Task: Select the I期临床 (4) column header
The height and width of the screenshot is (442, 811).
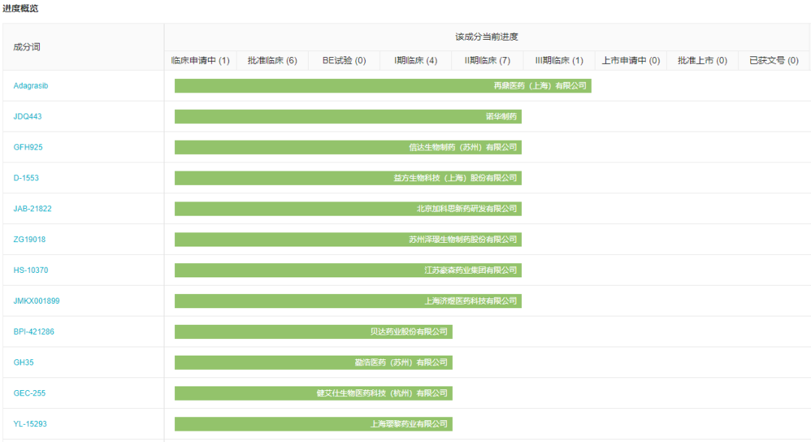Action: [415, 61]
